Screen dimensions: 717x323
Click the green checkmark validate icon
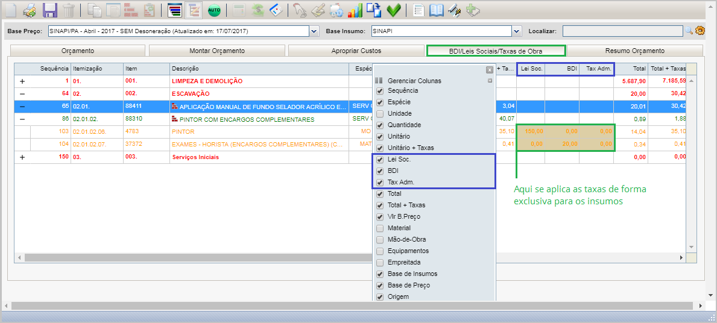394,10
